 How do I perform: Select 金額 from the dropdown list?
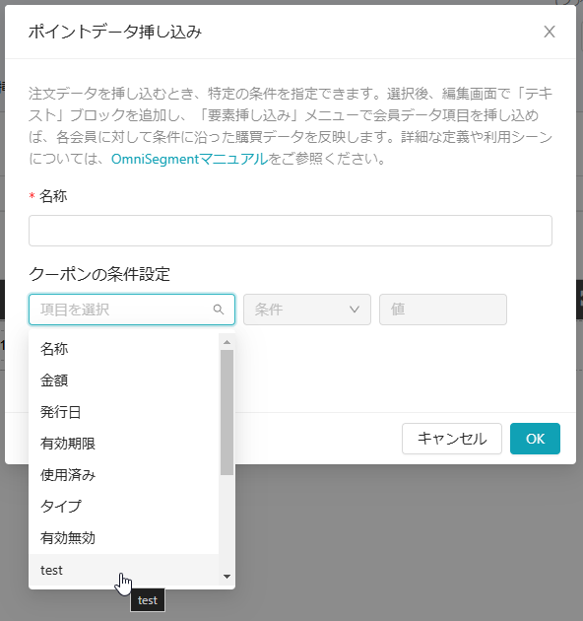pyautogui.click(x=124, y=380)
